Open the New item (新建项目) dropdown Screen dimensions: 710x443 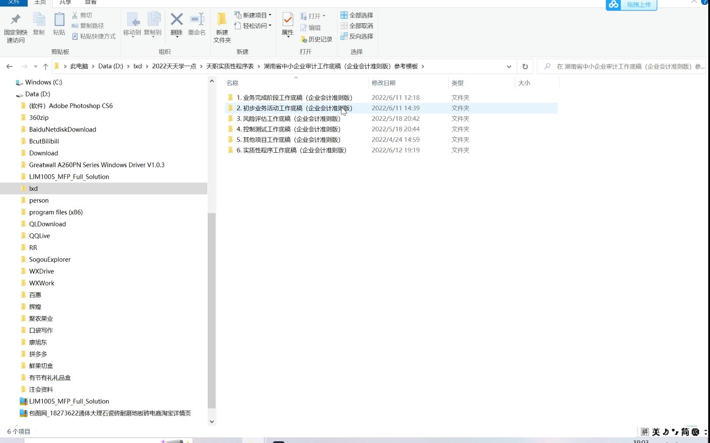pyautogui.click(x=253, y=15)
